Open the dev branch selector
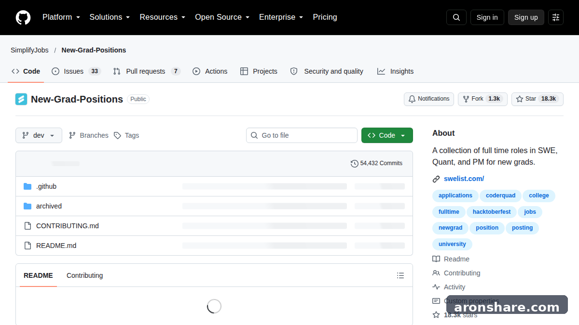The width and height of the screenshot is (579, 325). point(39,135)
